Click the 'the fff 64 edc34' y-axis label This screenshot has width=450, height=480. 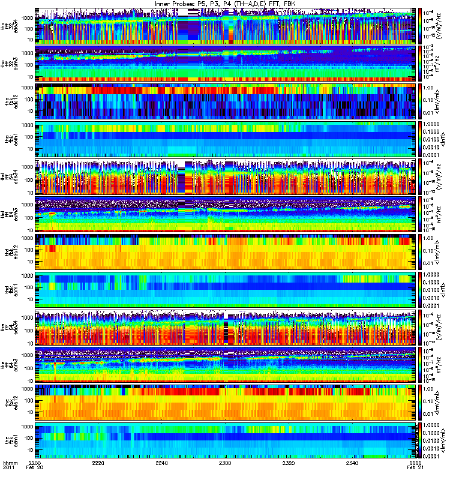point(9,328)
